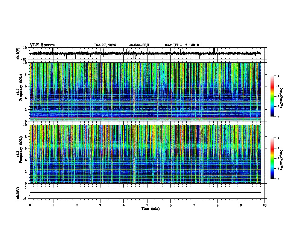
Task: Click the 6 kHz tick on ch.1 frequency axis
Action: coord(26,86)
